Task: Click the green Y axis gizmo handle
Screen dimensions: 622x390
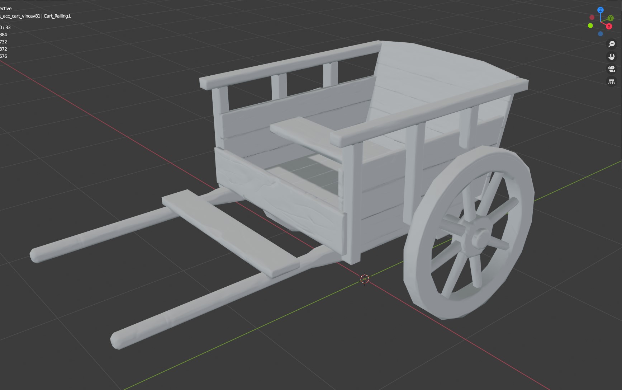Action: click(x=611, y=18)
